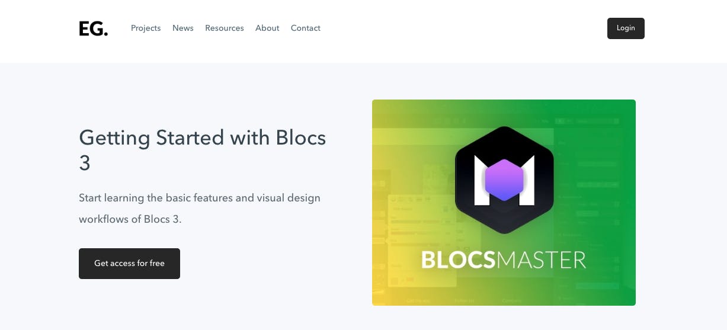This screenshot has height=330, width=727.
Task: Click the thin MASTER part of wordmark
Action: [542, 259]
